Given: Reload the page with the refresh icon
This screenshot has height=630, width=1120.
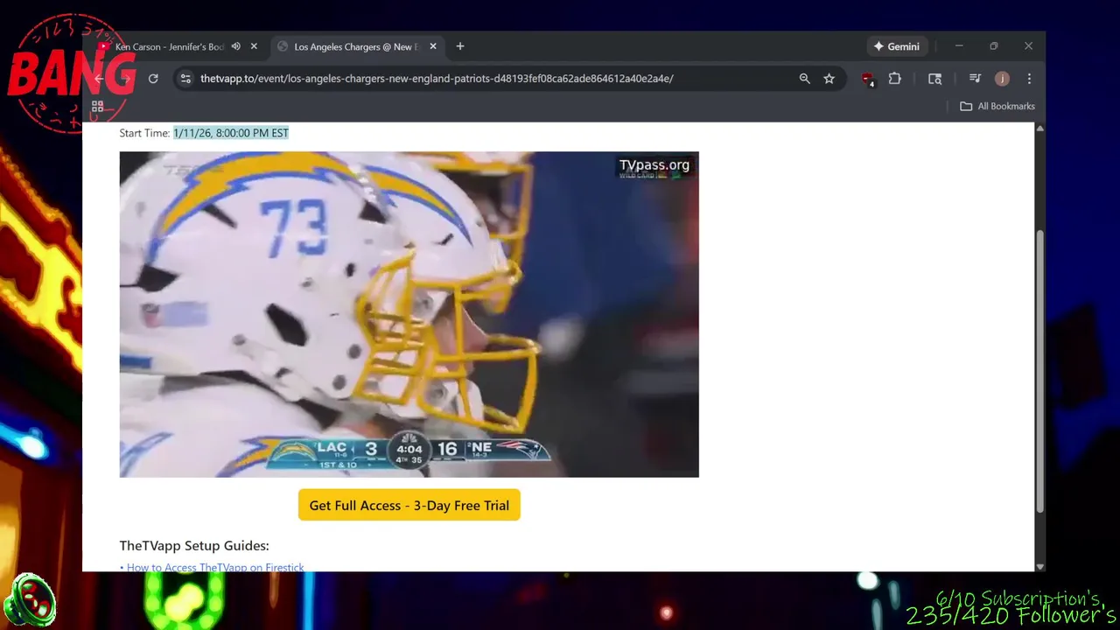Looking at the screenshot, I should pyautogui.click(x=153, y=79).
